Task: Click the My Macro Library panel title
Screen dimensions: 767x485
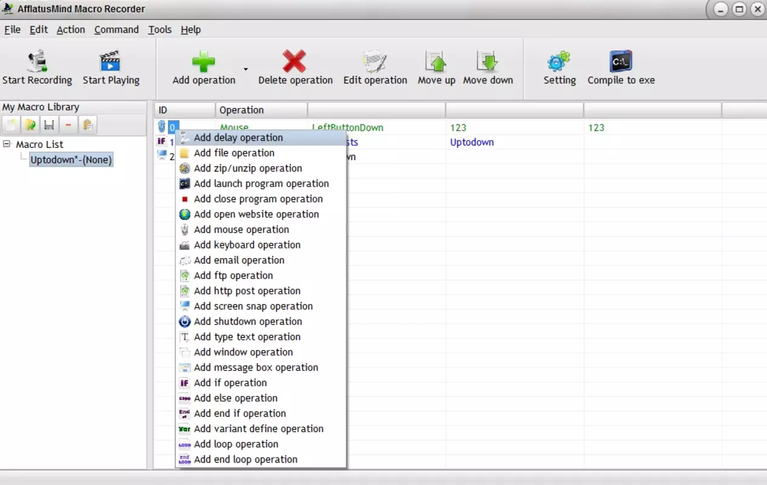Action: (41, 107)
